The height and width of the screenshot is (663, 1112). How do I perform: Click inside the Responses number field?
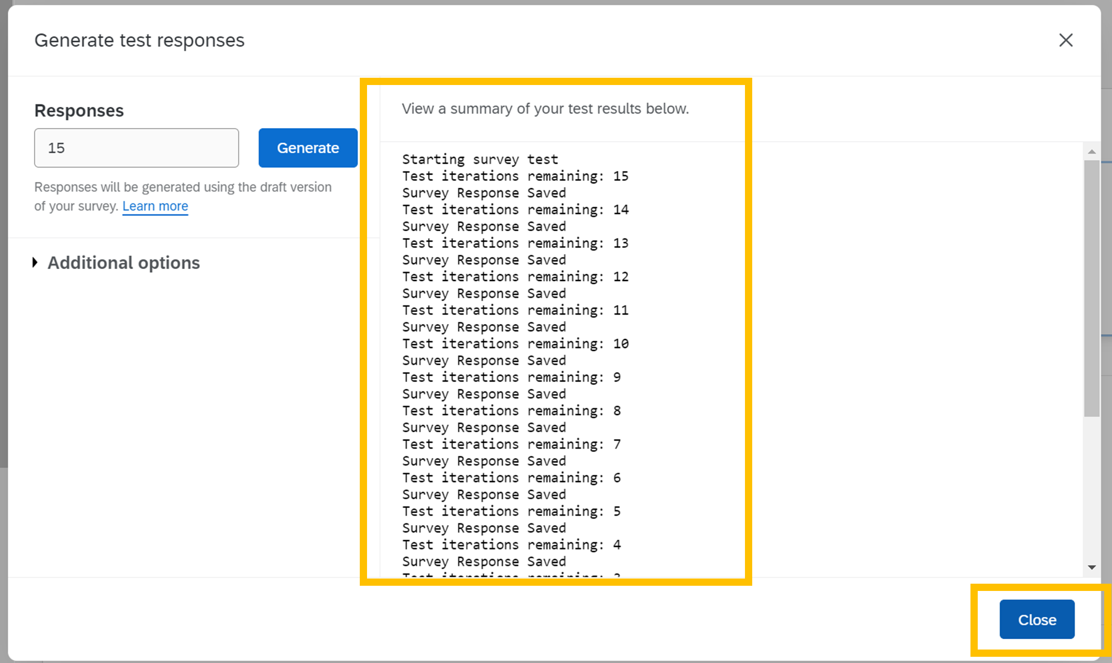(136, 148)
